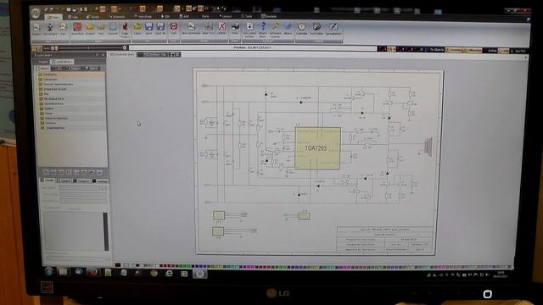Click the schematic title block table
Screen dimensions: 543x305
384,239
